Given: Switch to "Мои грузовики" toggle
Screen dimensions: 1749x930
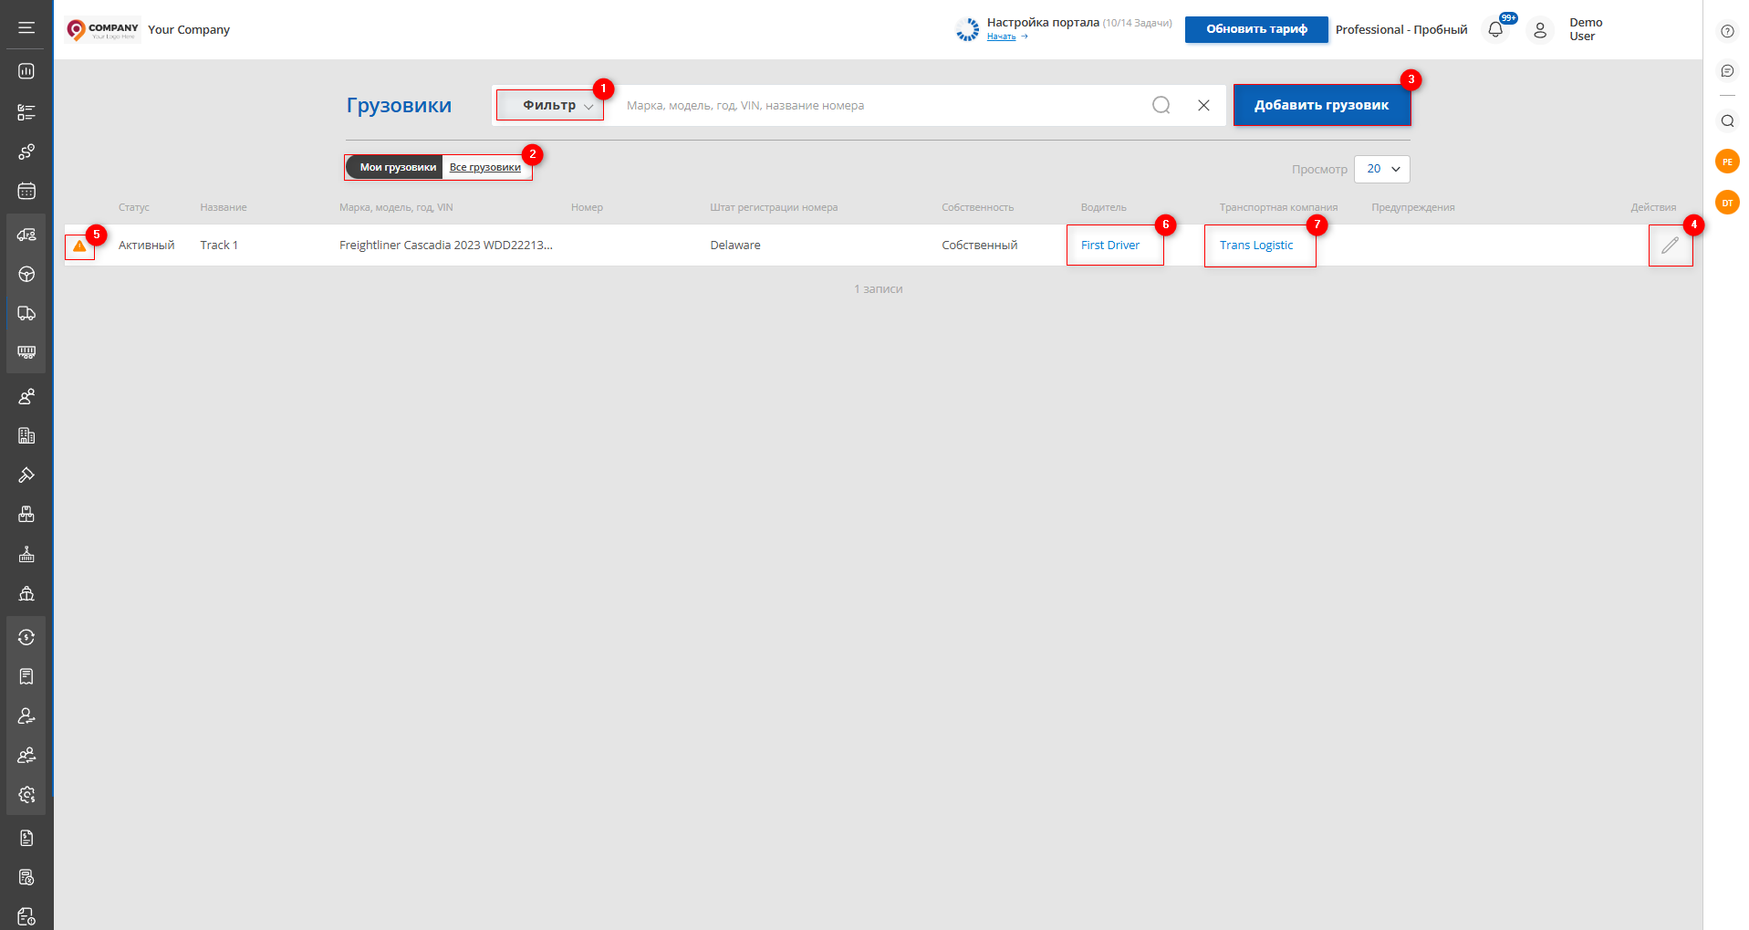Looking at the screenshot, I should (x=397, y=167).
